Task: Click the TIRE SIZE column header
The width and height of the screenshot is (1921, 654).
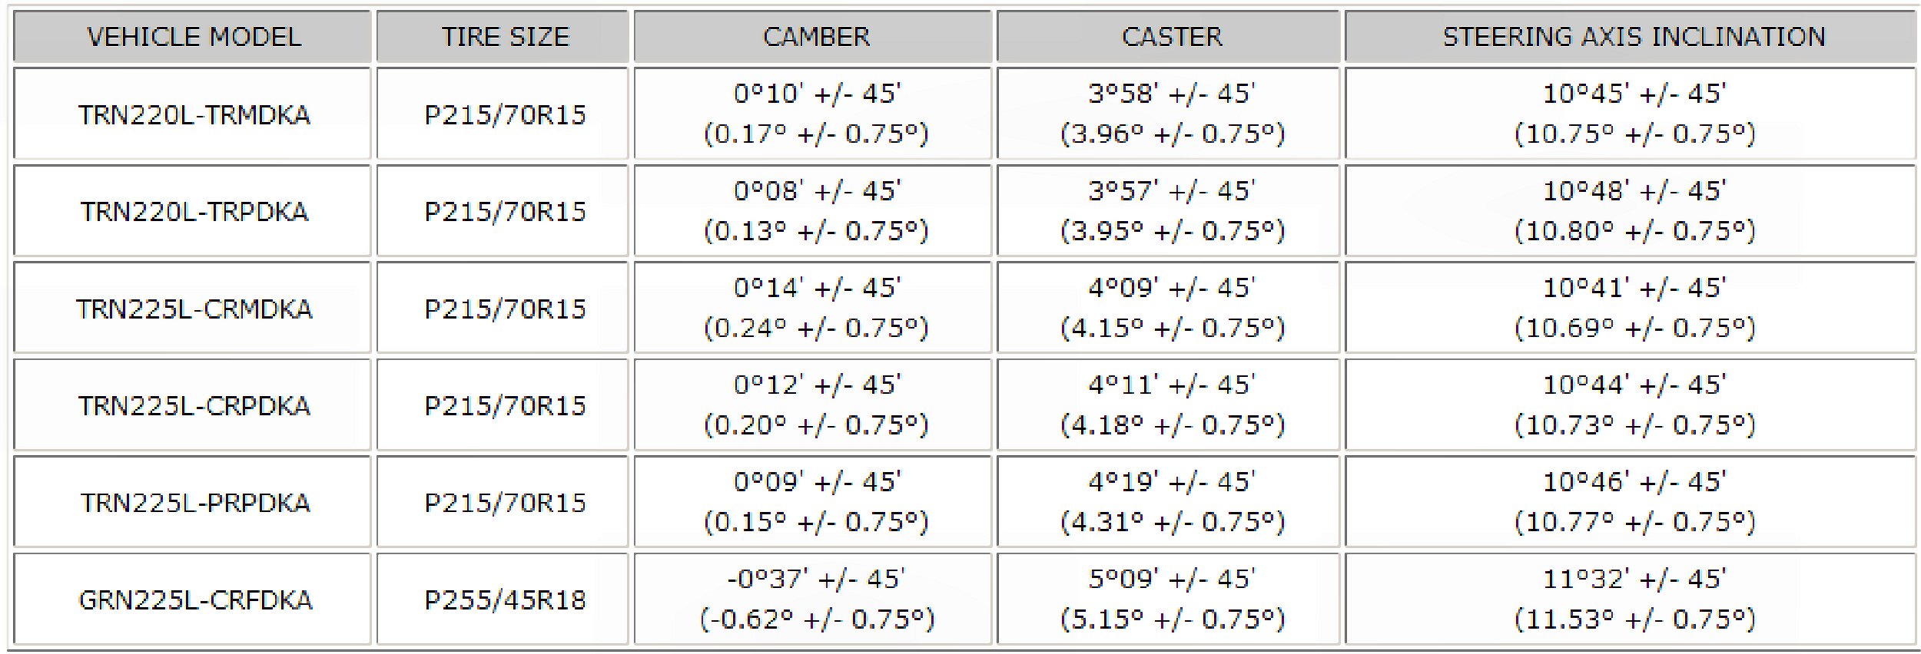Action: [x=504, y=36]
